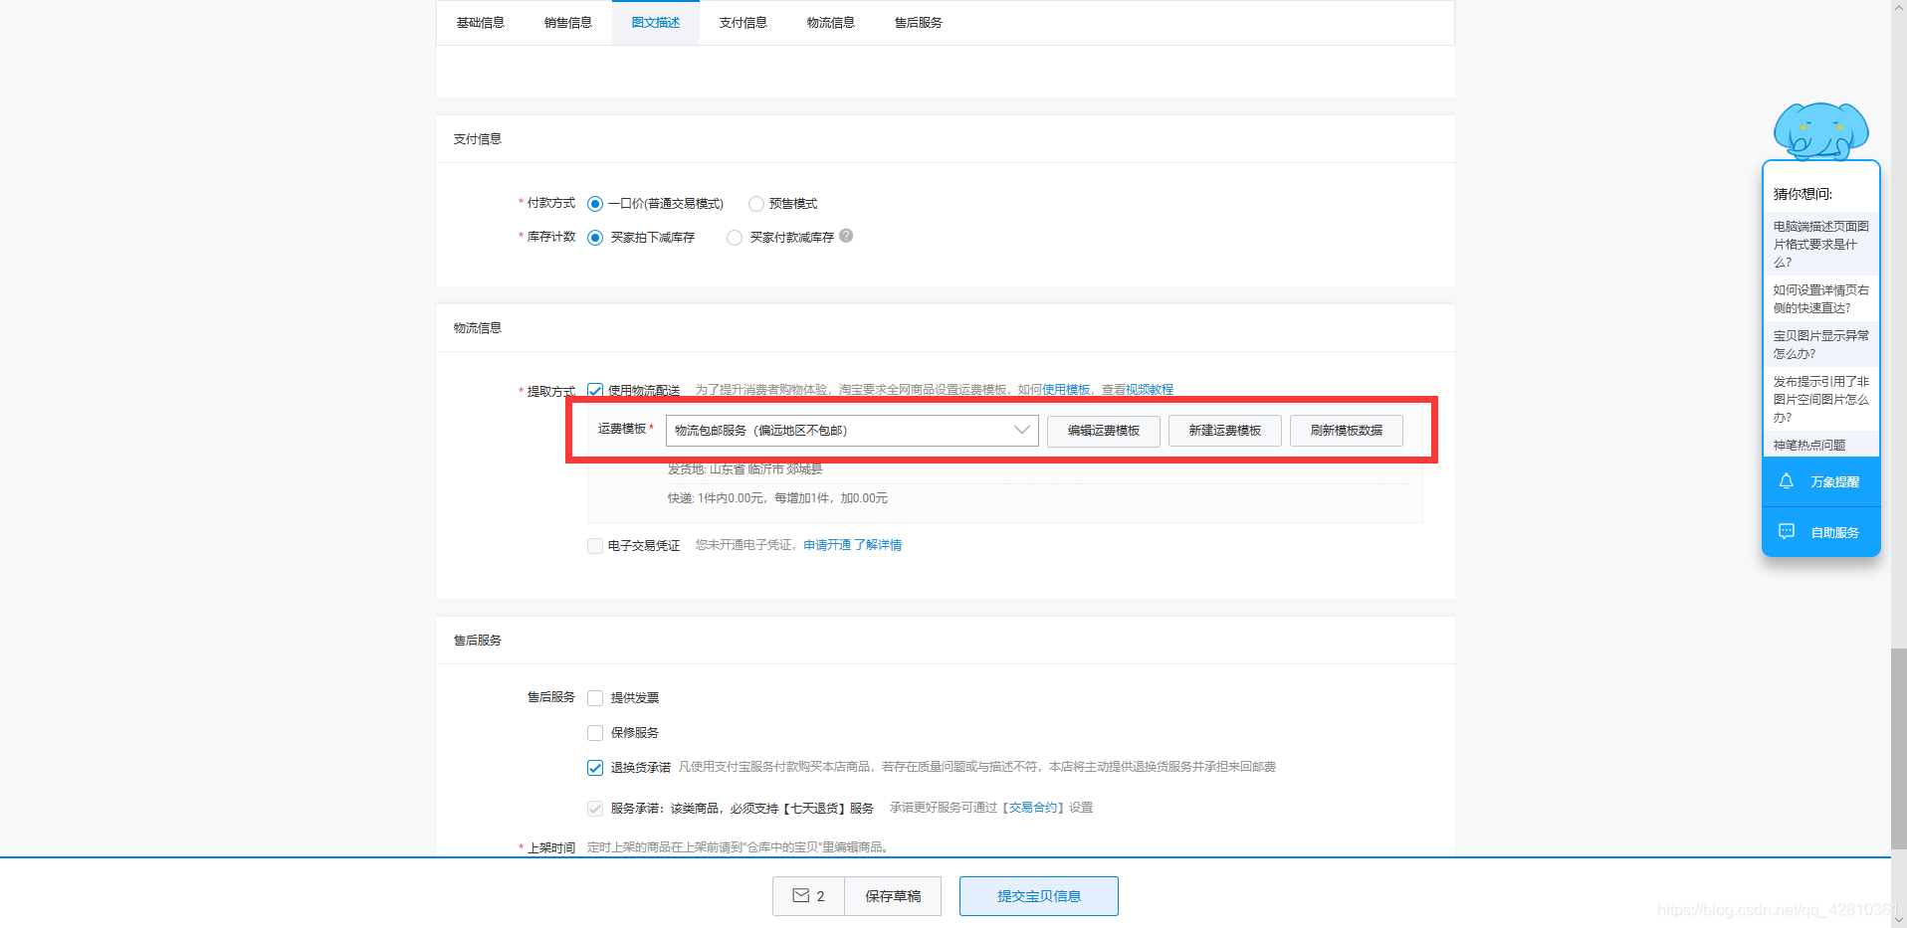The height and width of the screenshot is (928, 1907).
Task: Switch to the 销售信息 tab
Action: click(x=567, y=23)
